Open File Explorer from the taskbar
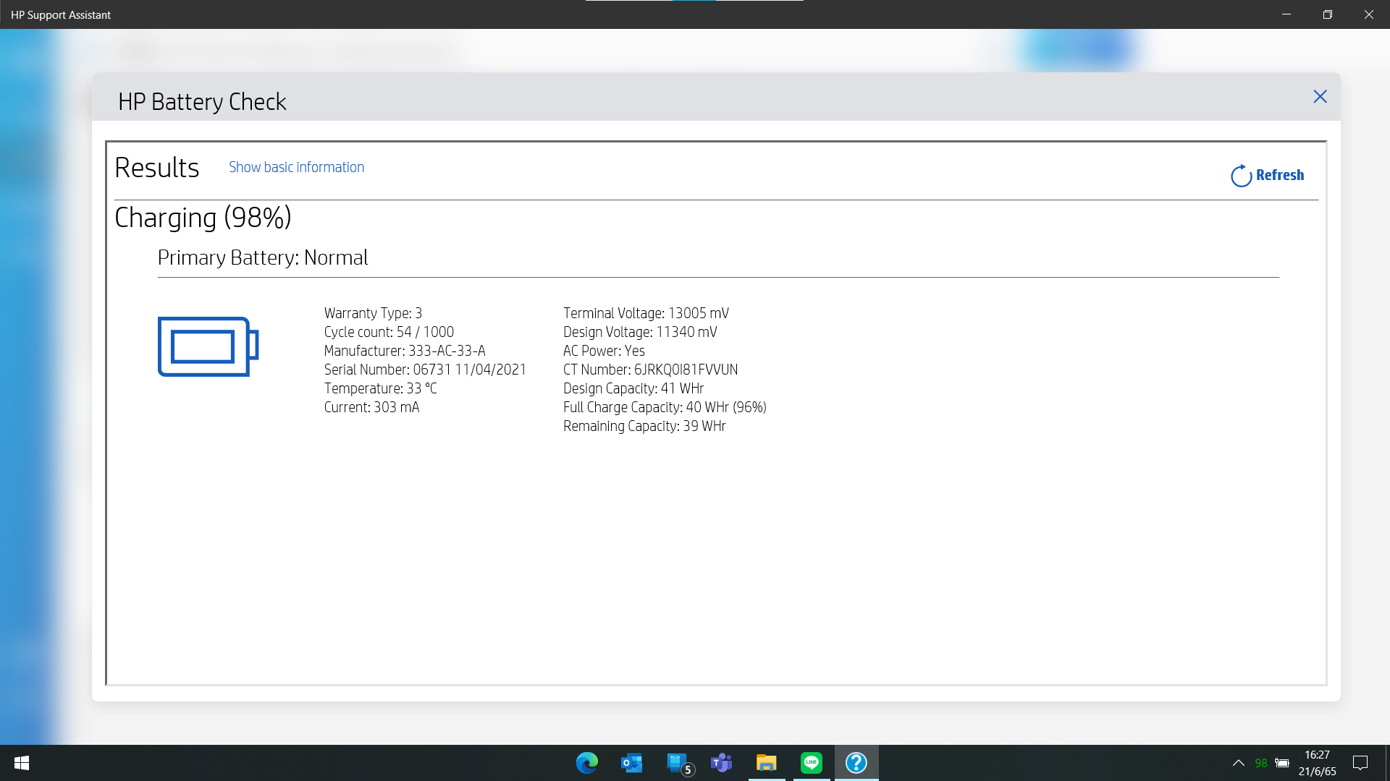1390x781 pixels. [x=766, y=763]
